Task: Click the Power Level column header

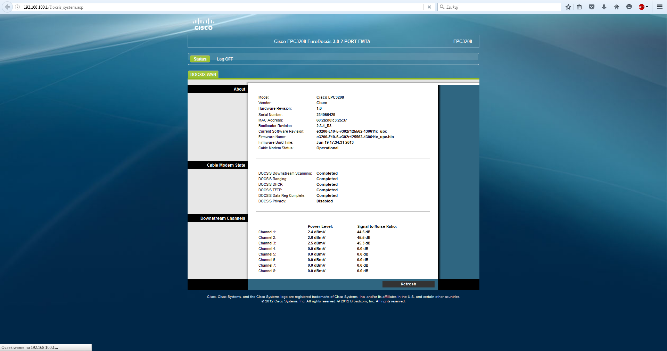Action: click(320, 227)
